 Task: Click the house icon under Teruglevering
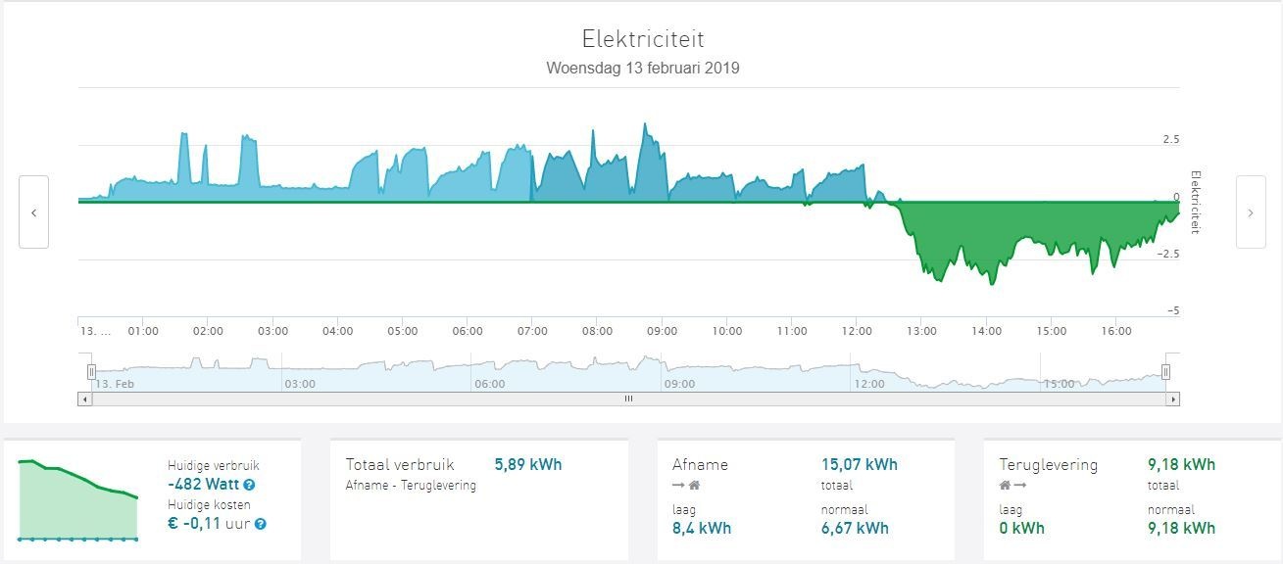click(1003, 485)
